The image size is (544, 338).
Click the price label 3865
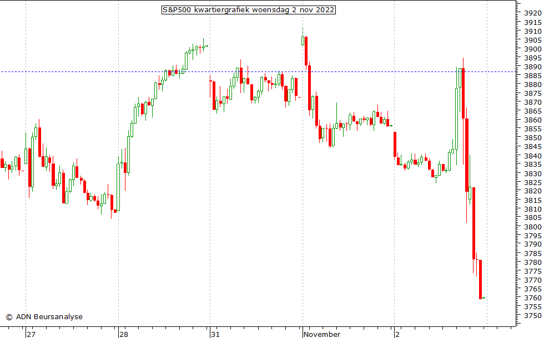[x=532, y=111]
